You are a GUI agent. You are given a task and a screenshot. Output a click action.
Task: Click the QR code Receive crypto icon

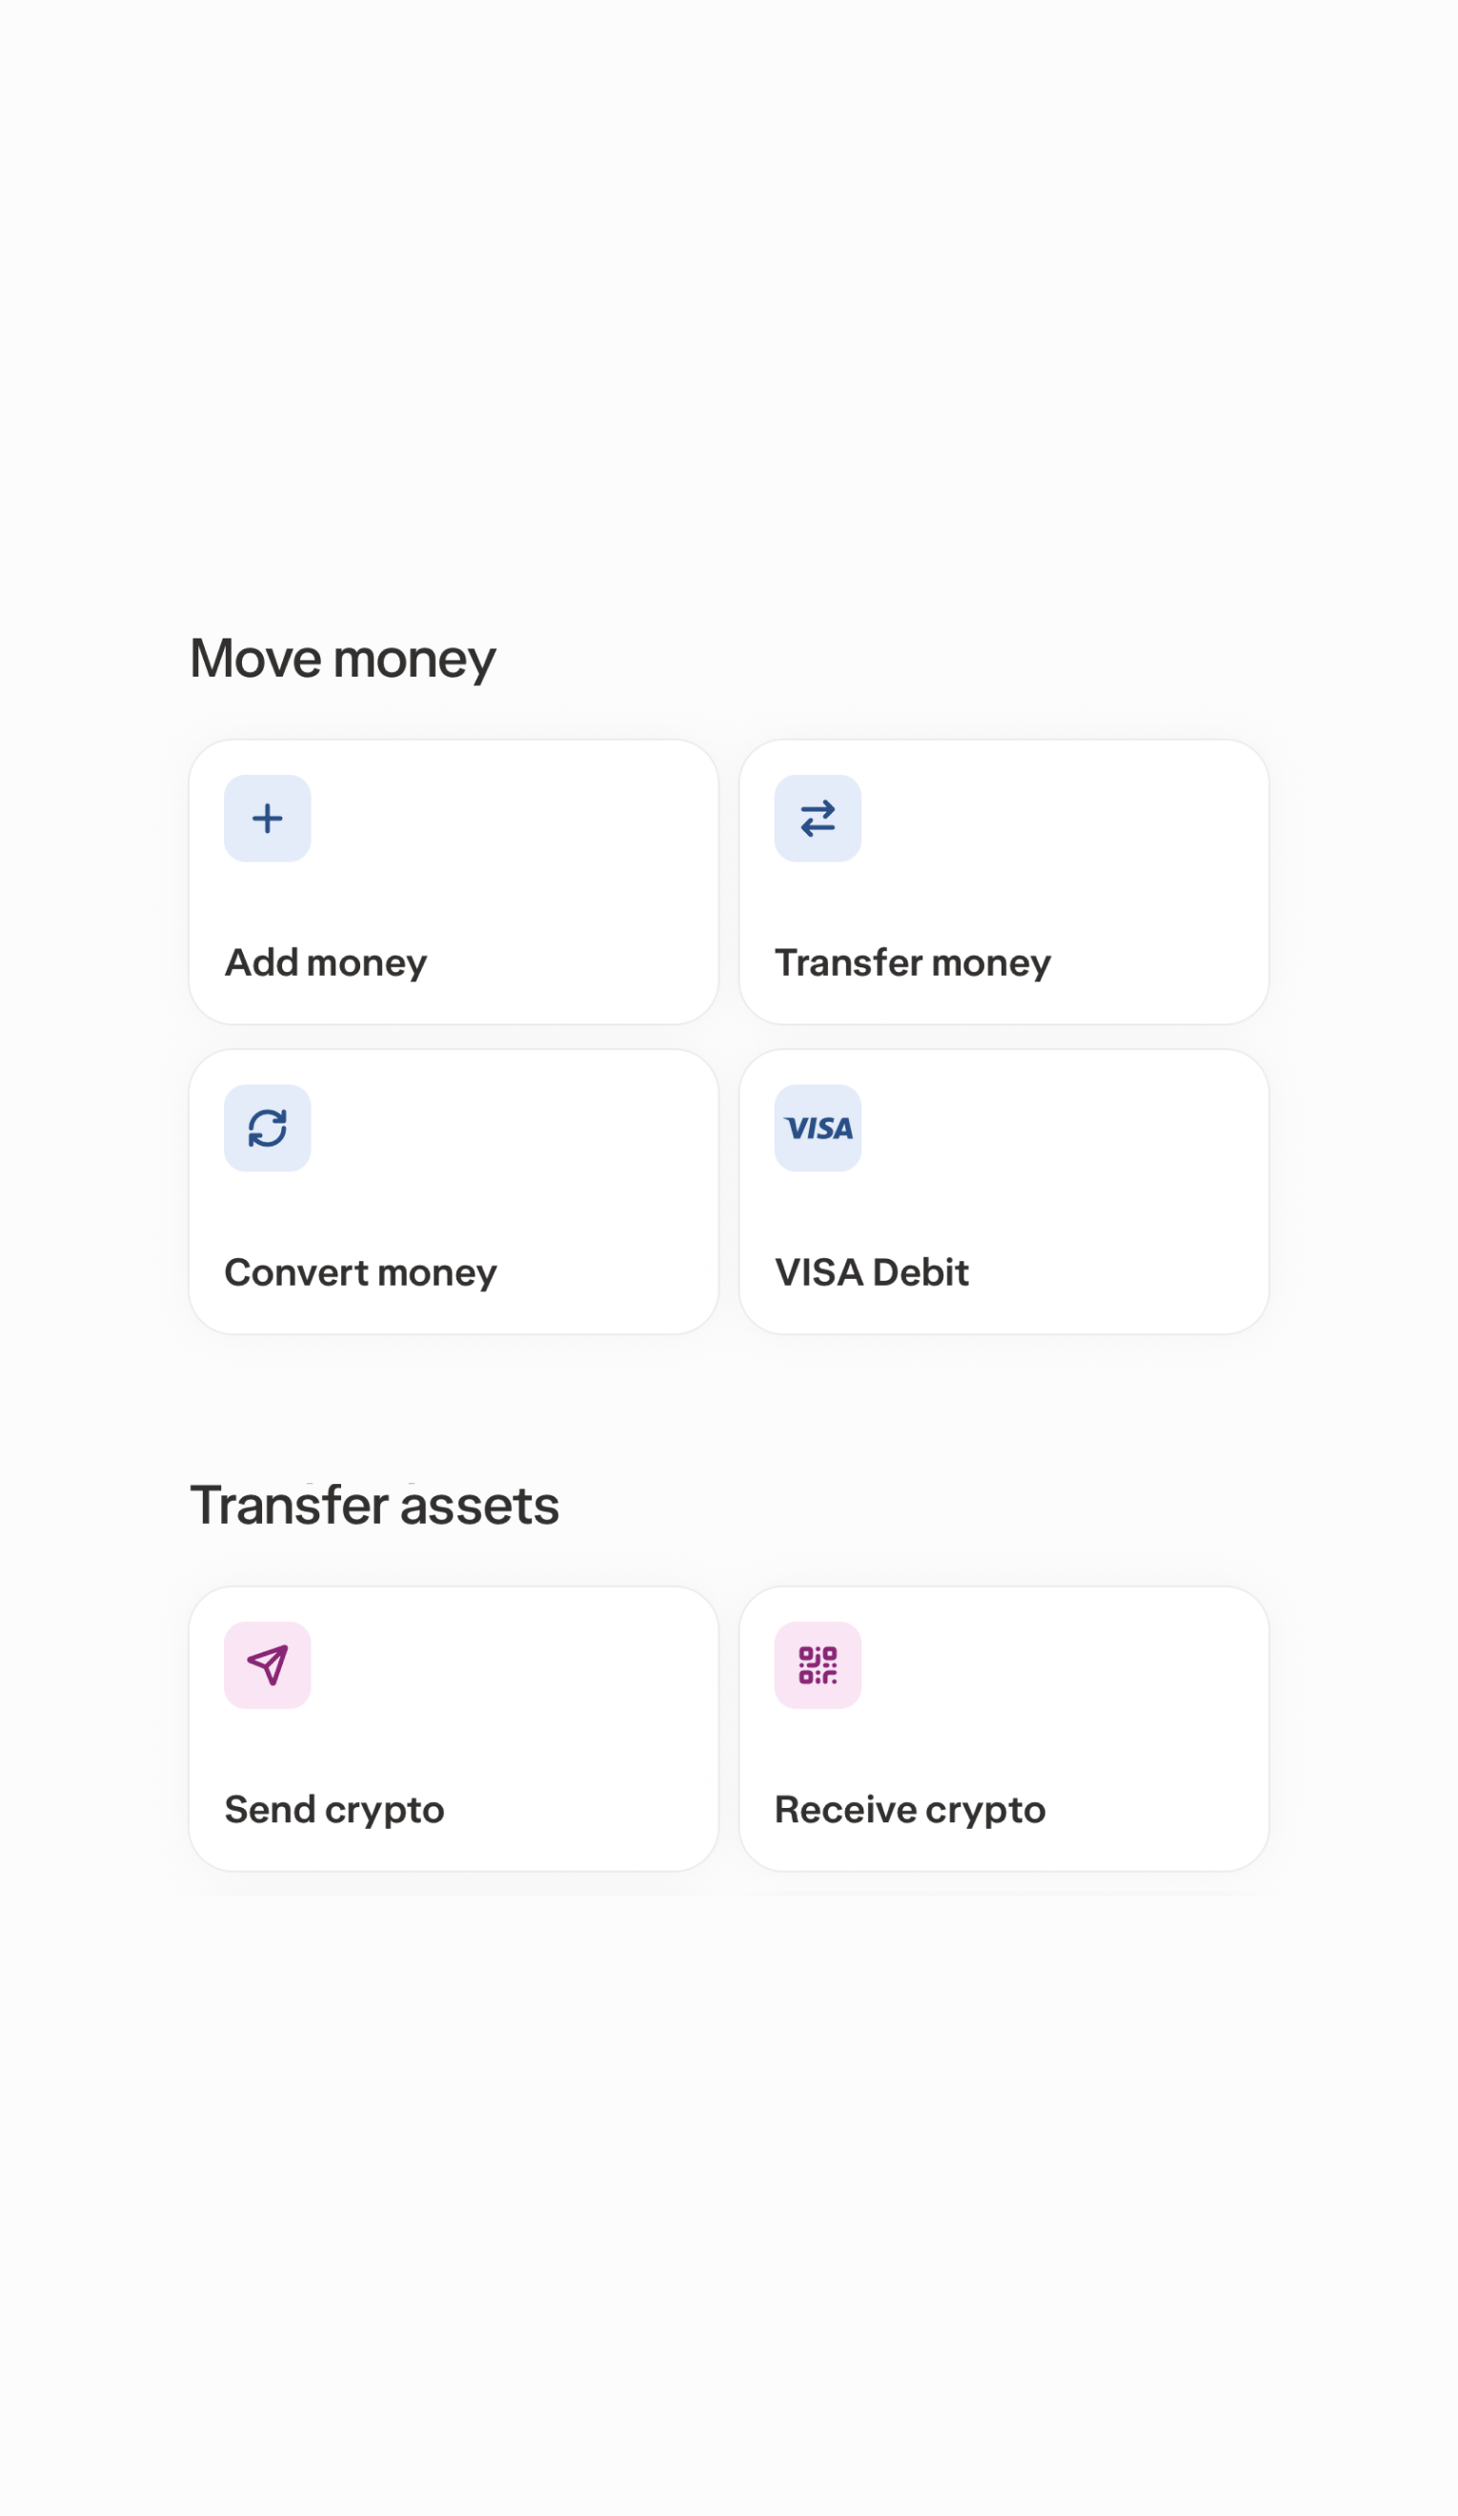tap(817, 1665)
